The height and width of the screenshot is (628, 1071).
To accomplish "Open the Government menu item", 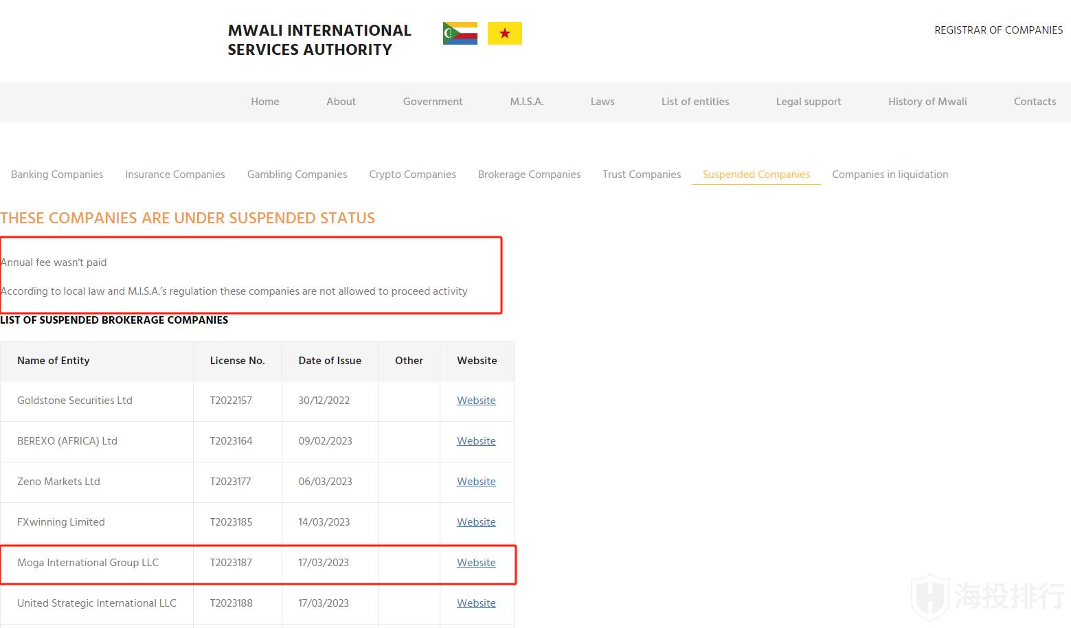I will [433, 102].
